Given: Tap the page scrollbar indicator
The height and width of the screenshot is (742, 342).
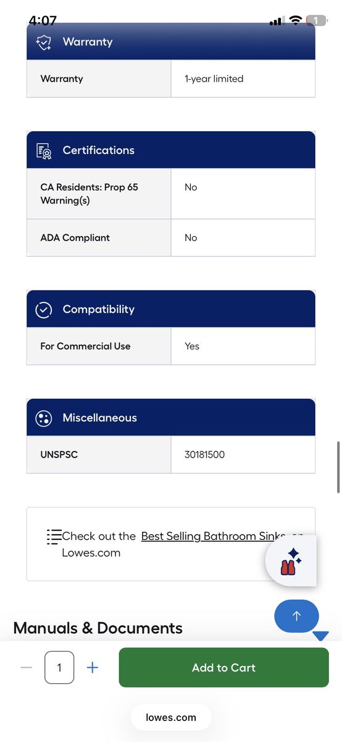Looking at the screenshot, I should pos(338,467).
